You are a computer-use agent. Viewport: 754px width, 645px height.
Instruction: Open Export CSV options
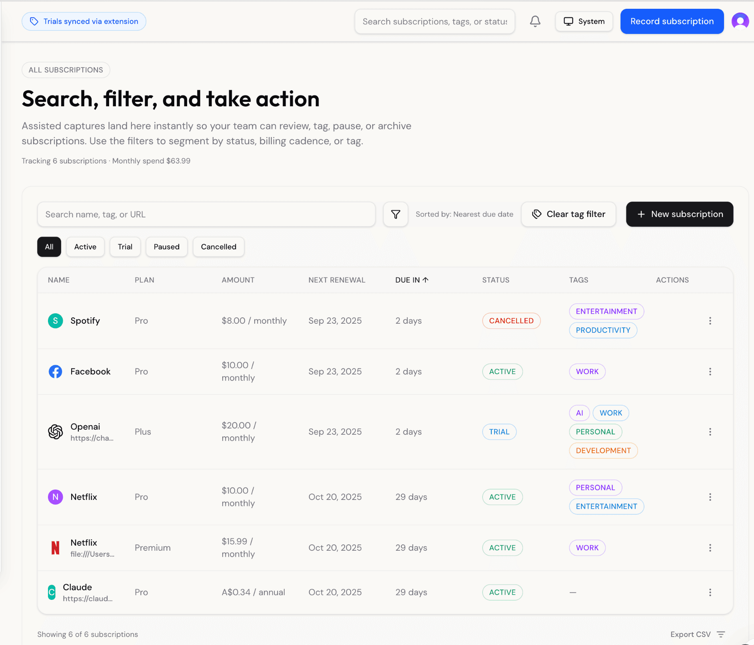(x=697, y=634)
